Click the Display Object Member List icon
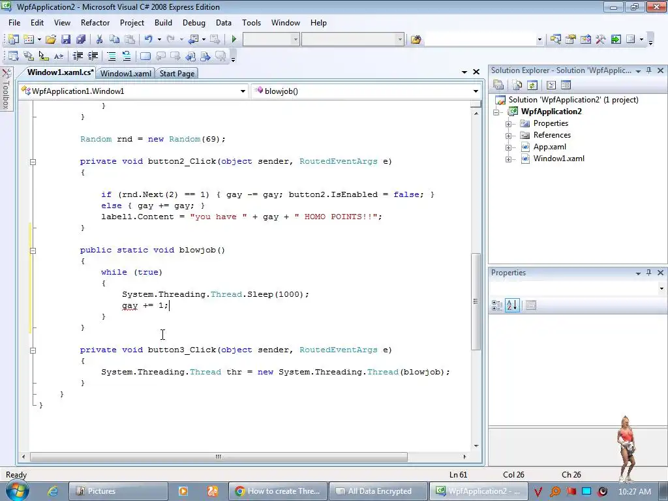The height and width of the screenshot is (501, 668). click(x=13, y=56)
